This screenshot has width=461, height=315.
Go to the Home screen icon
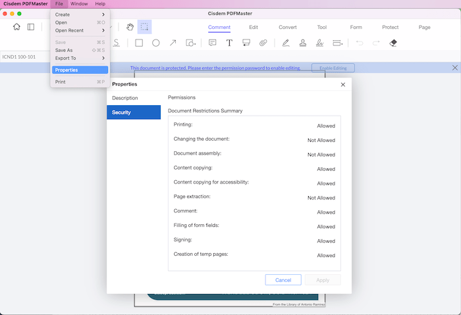tap(16, 27)
